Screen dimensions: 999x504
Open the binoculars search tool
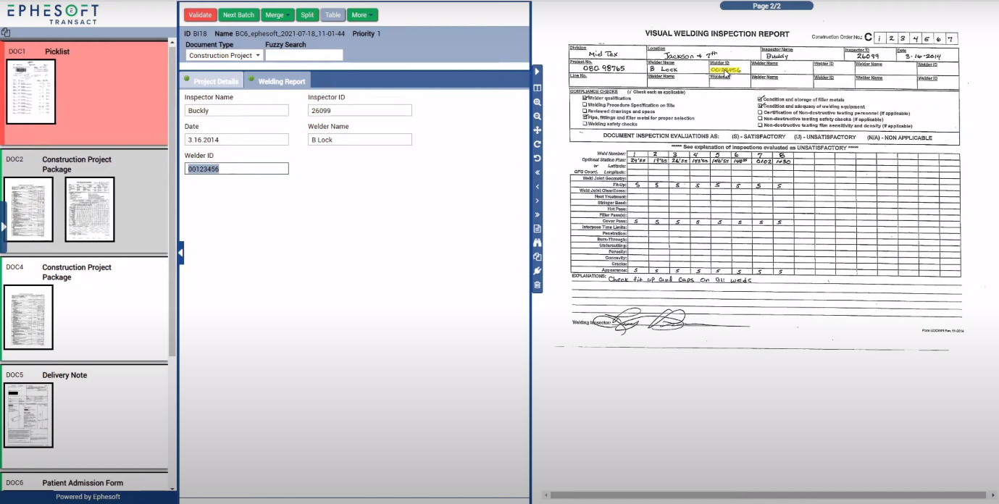tap(537, 243)
